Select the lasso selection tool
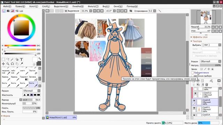The height and width of the screenshot is (125, 223). [x=8, y=59]
